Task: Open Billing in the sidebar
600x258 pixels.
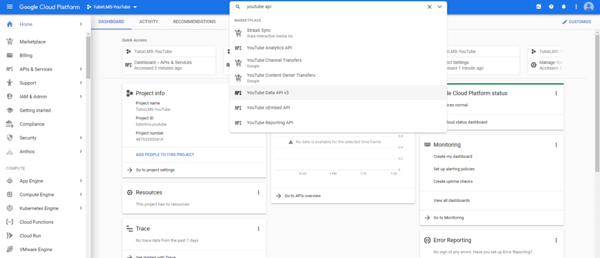Action: 26,56
